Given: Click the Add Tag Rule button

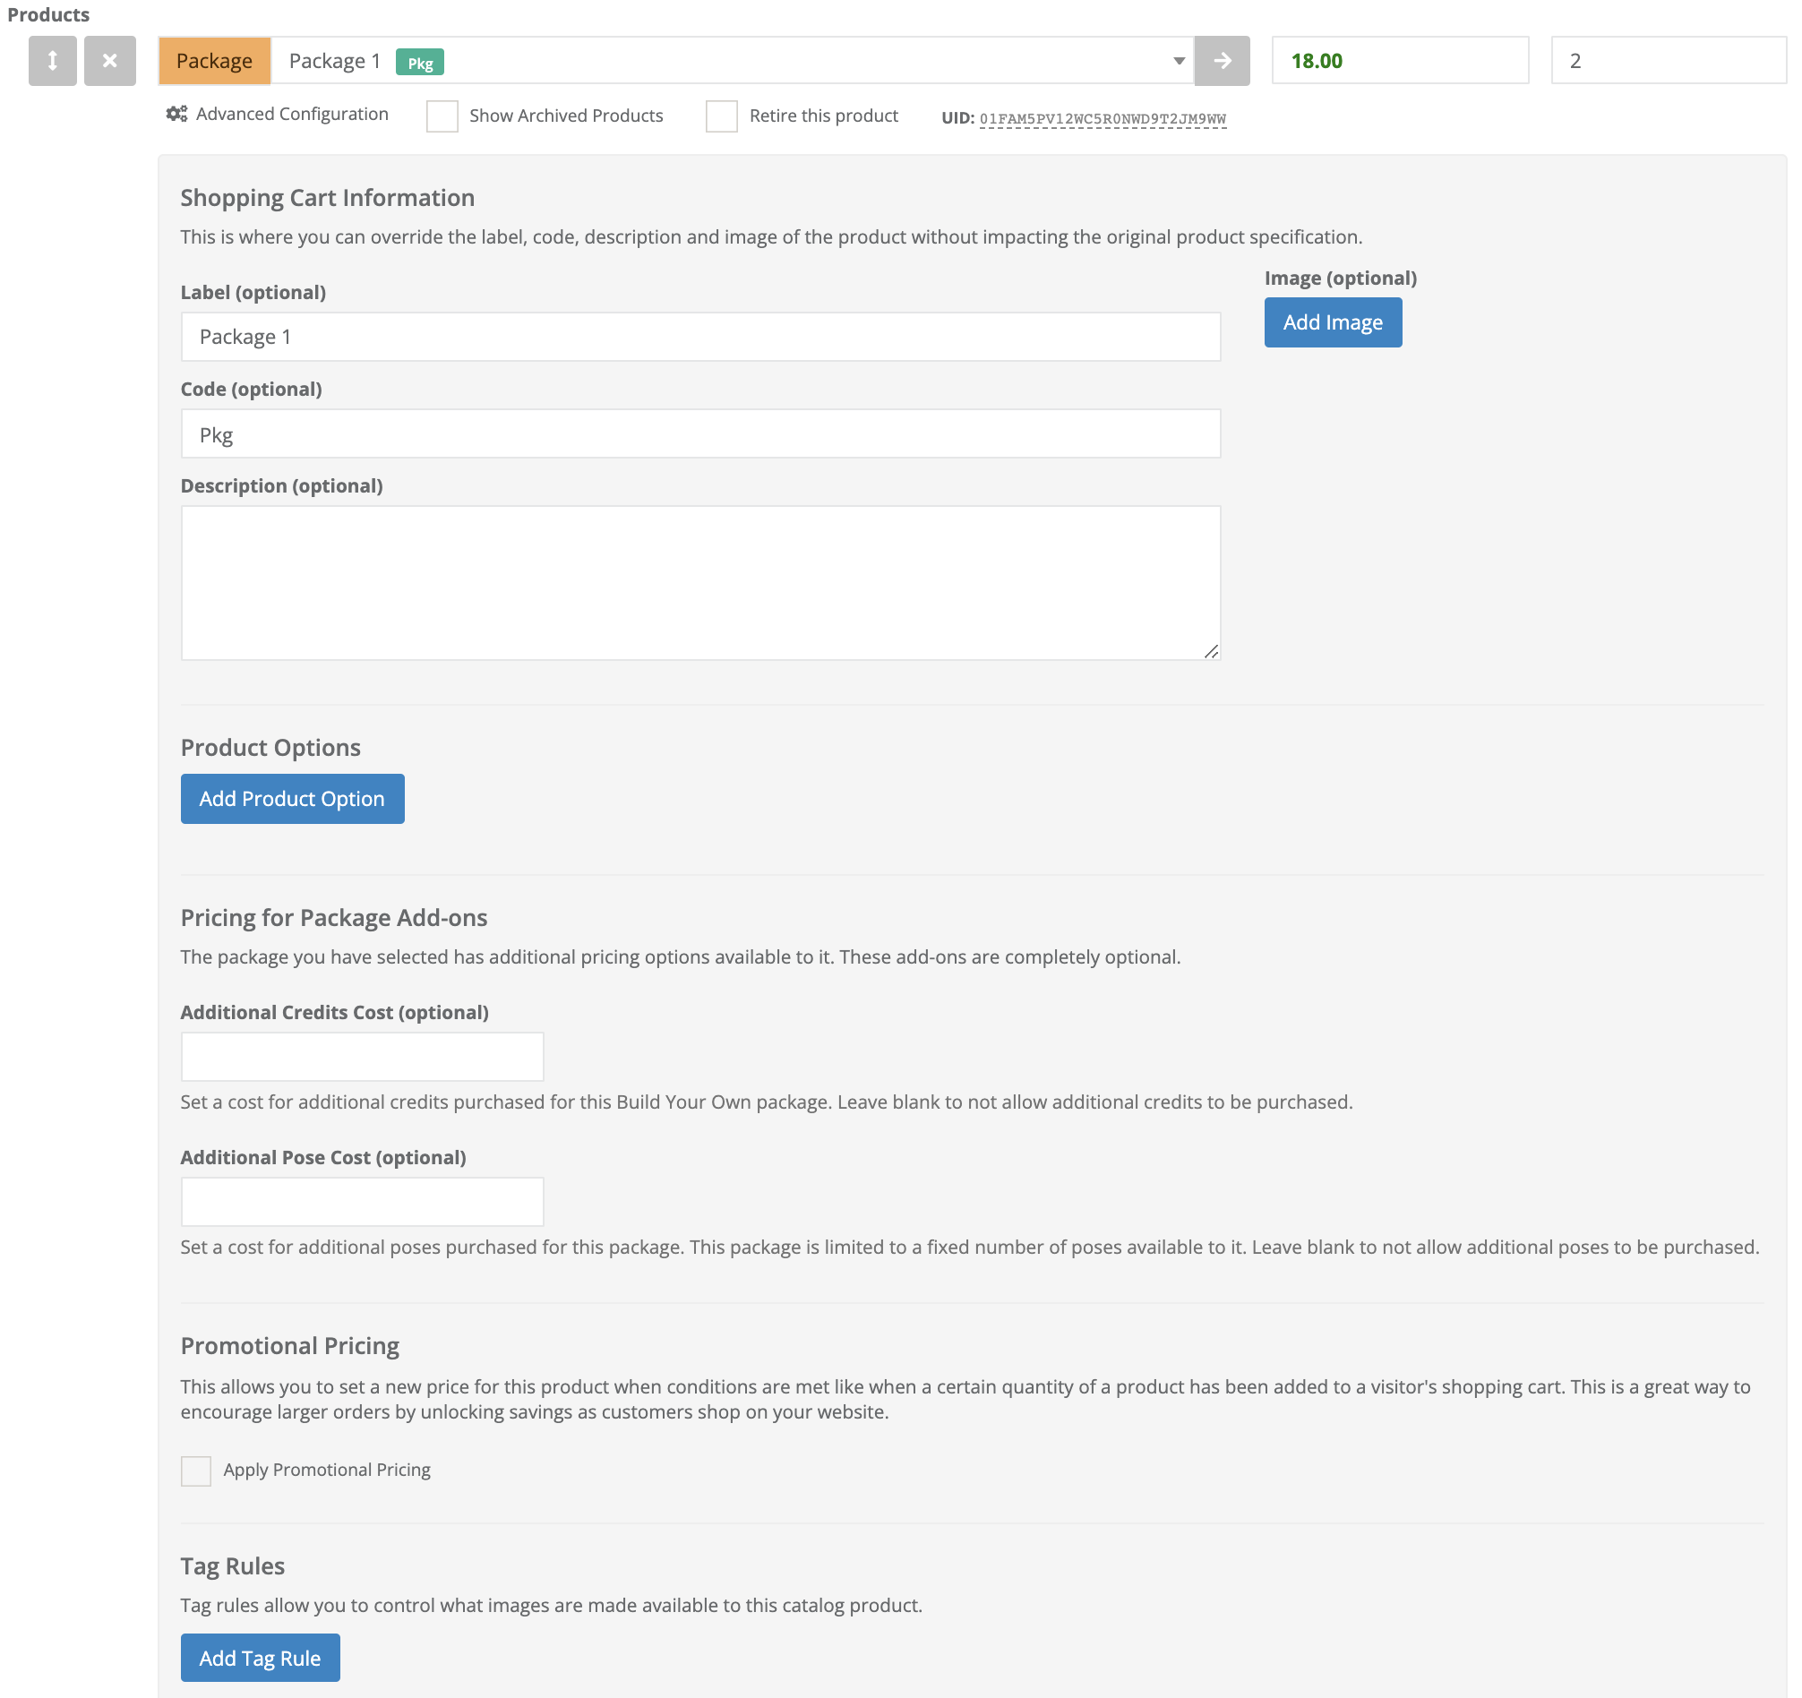Looking at the screenshot, I should [x=260, y=1658].
